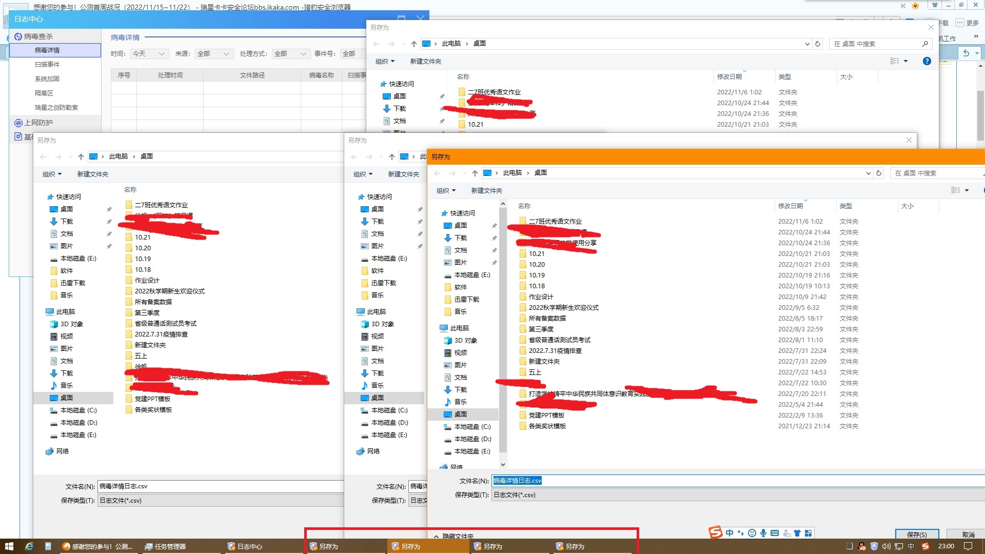The height and width of the screenshot is (554, 985).
Task: Open the Windows Start menu
Action: pyautogui.click(x=9, y=546)
